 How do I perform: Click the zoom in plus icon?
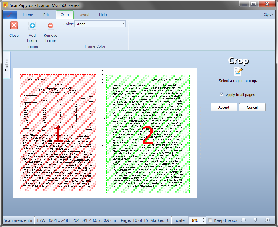point(267,220)
